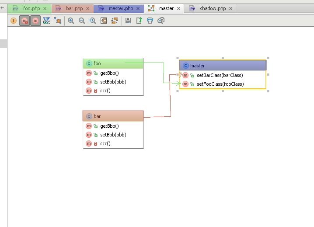
Task: Select setFooClass(fooClass) method
Action: (223, 84)
